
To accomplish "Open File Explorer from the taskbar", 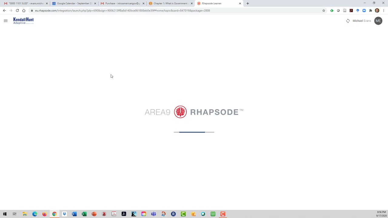I will click(x=25, y=214).
